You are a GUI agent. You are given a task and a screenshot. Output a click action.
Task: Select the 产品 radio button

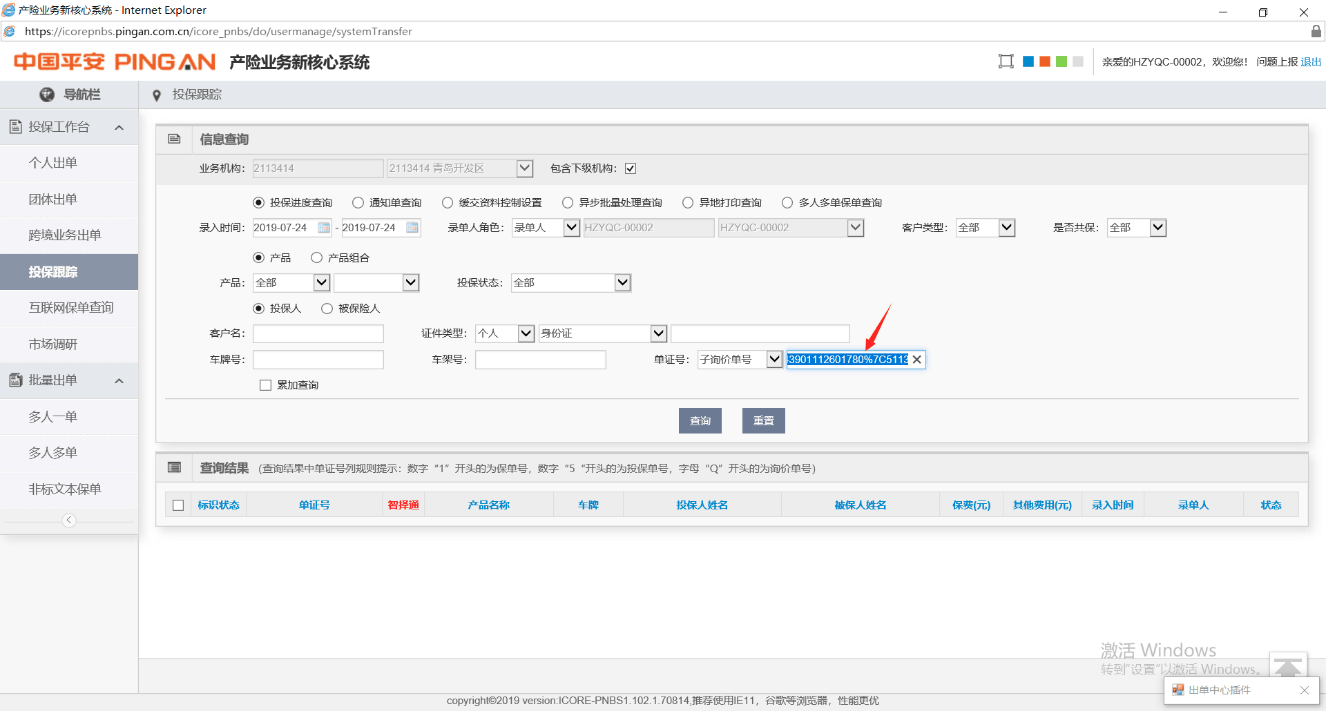click(x=258, y=257)
